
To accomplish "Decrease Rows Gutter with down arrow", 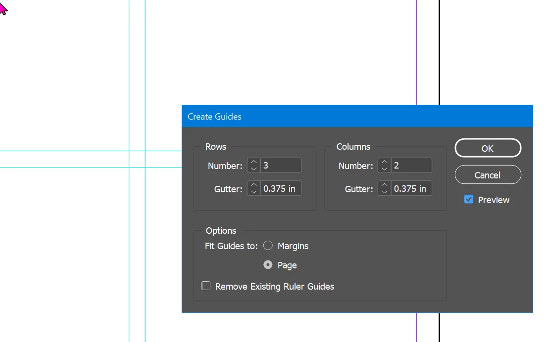I will tap(253, 192).
